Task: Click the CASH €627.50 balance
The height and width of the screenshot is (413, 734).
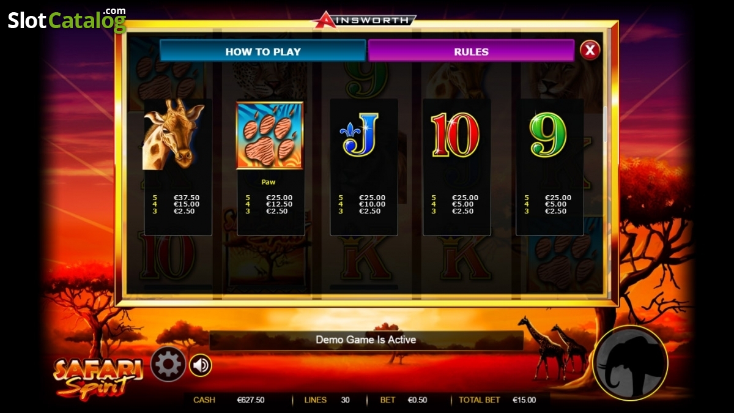Action: pyautogui.click(x=251, y=400)
